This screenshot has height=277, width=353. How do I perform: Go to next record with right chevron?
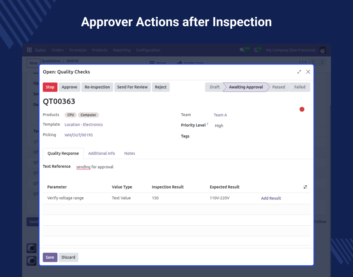322,62
